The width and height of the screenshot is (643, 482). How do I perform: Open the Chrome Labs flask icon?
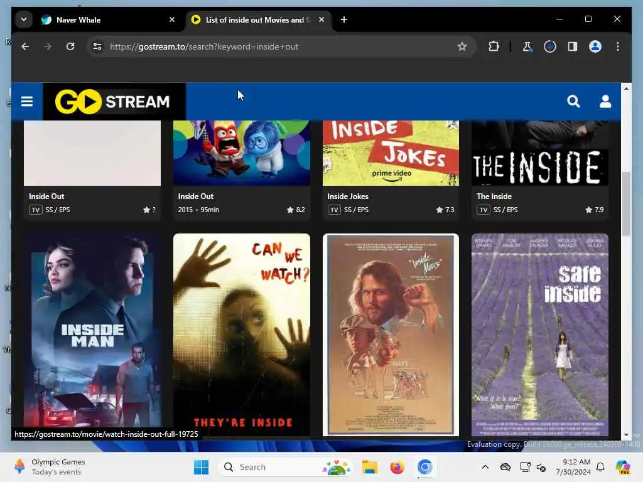[x=527, y=46]
